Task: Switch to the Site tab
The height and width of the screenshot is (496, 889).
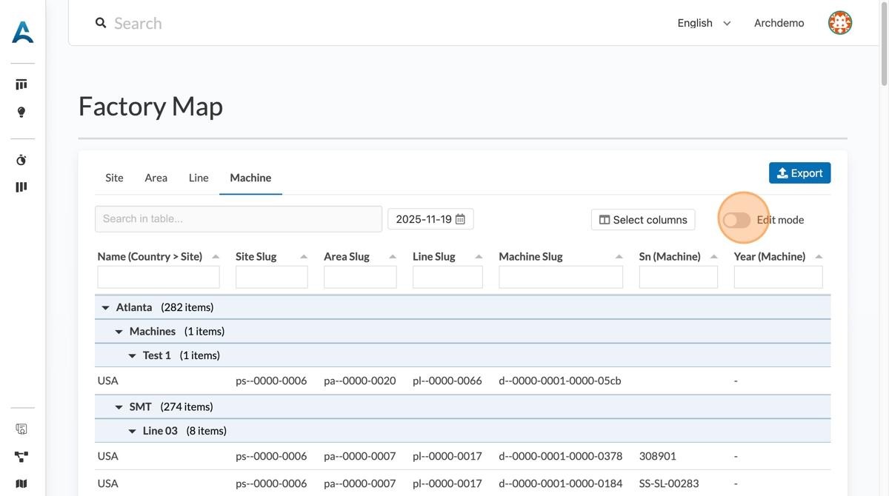Action: [x=114, y=178]
